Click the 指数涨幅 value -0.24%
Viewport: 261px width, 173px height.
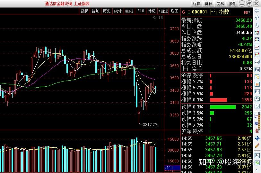245,45
